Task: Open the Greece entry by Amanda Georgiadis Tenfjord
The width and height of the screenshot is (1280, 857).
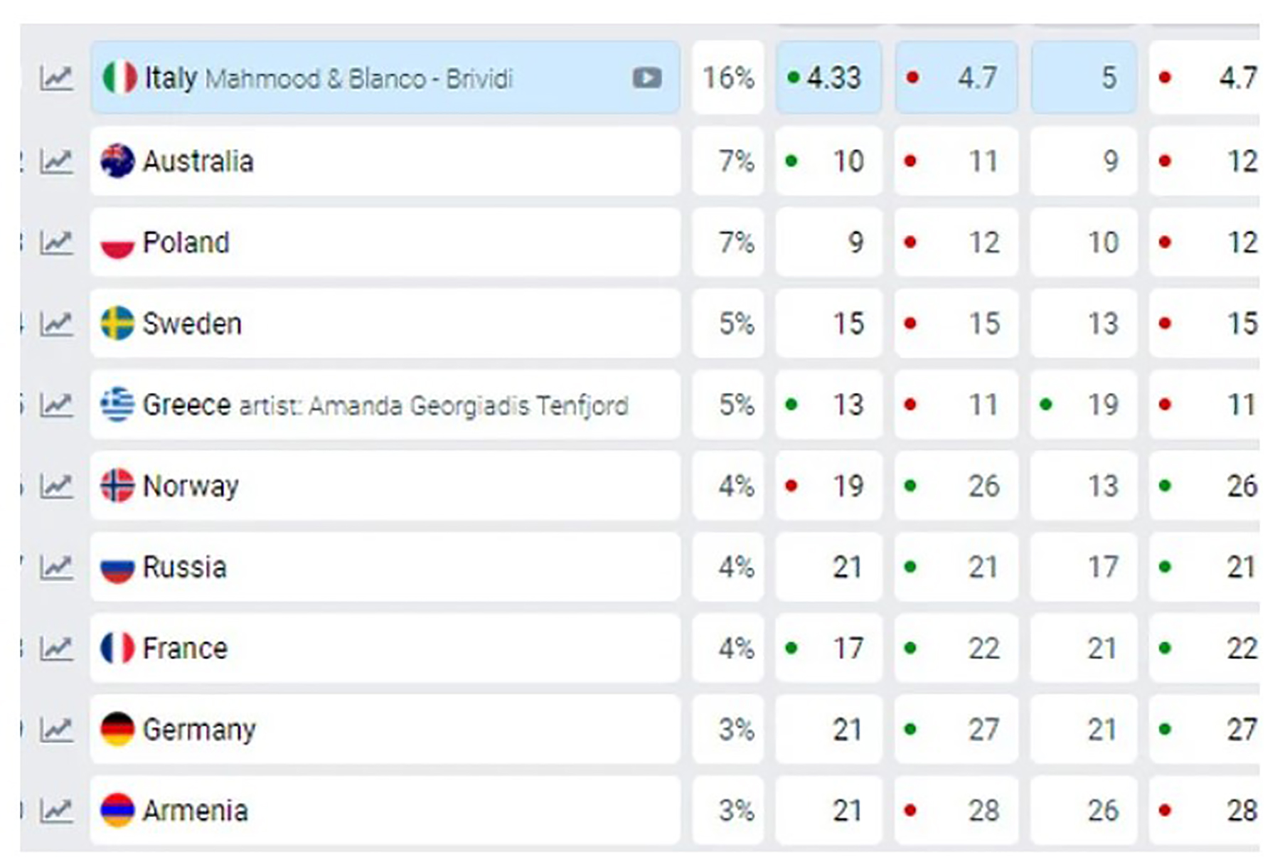Action: [x=186, y=405]
